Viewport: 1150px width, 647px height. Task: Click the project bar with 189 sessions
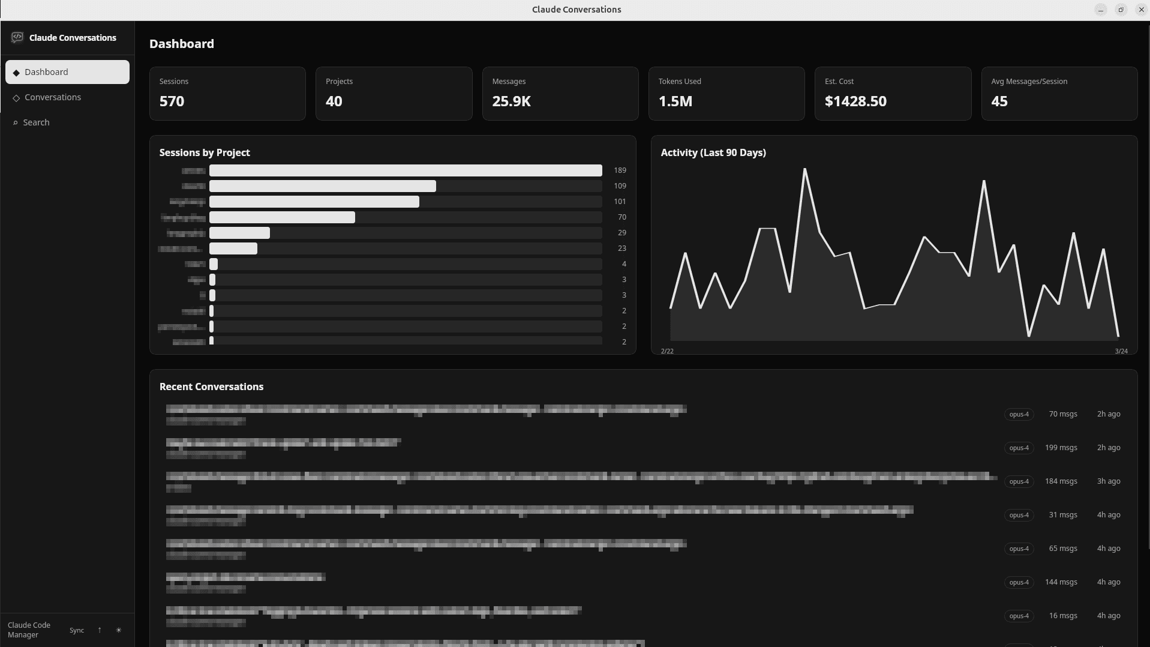tap(405, 170)
